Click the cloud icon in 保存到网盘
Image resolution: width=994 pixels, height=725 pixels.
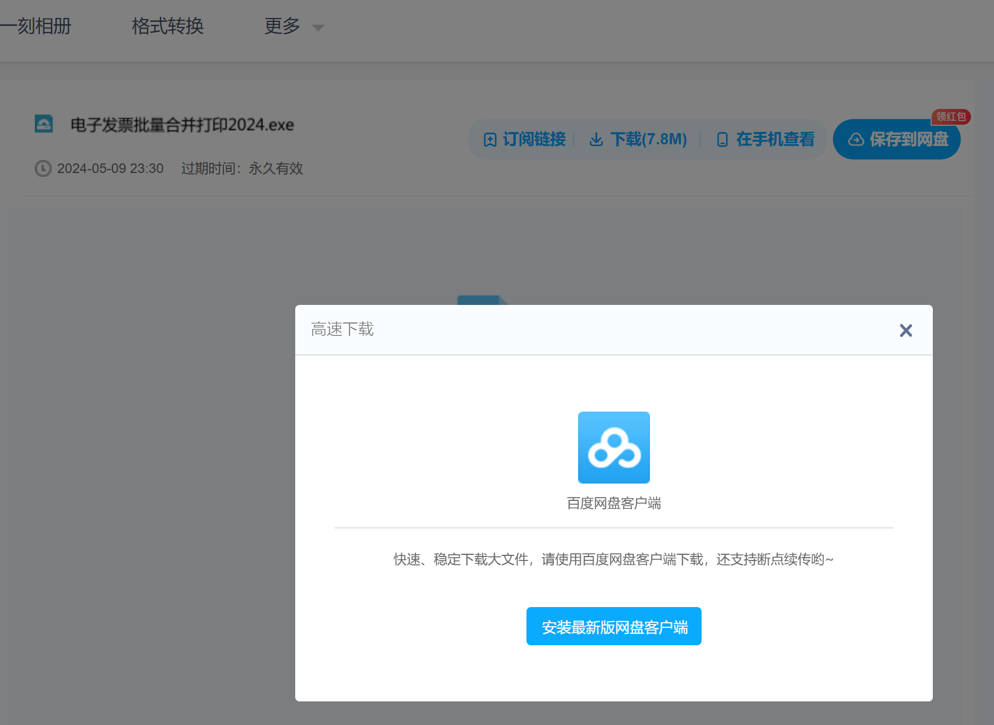pos(856,140)
